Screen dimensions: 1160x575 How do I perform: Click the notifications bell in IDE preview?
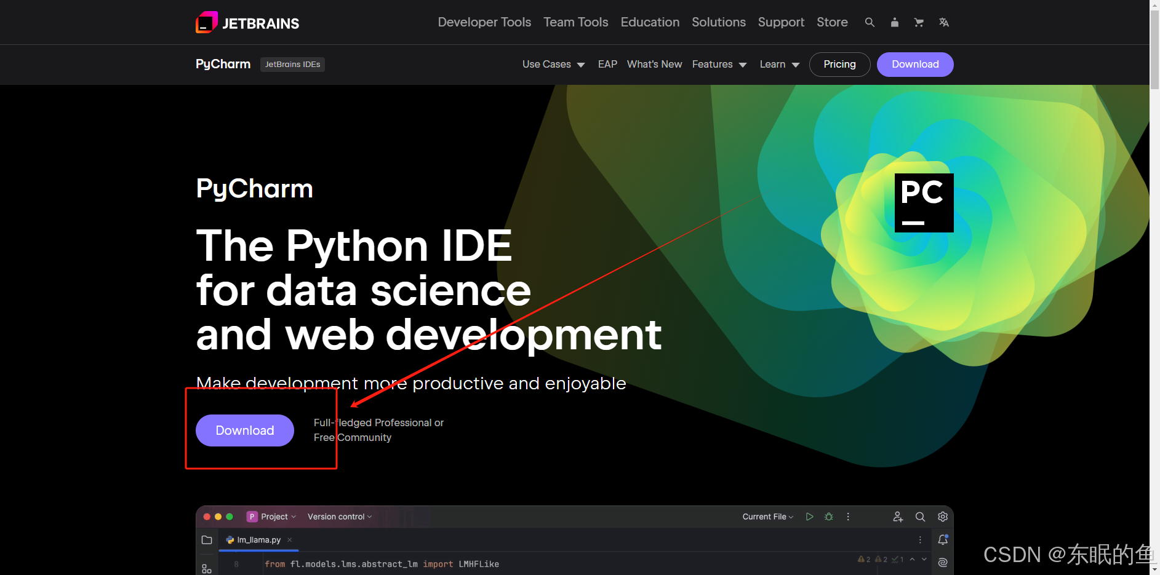942,539
